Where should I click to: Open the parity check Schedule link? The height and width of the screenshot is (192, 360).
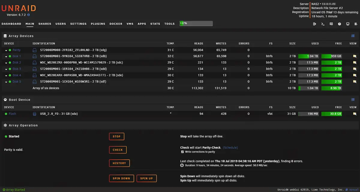coord(230,148)
